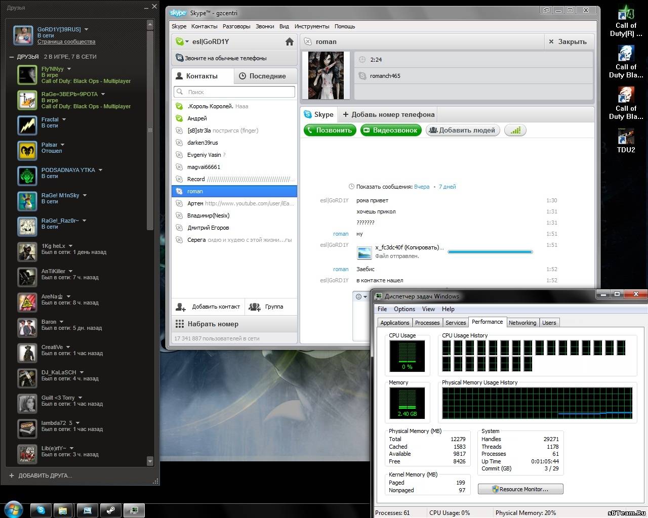648x518 pixels.
Task: Switch to 'Networking' tab in Task Manager
Action: coord(522,323)
